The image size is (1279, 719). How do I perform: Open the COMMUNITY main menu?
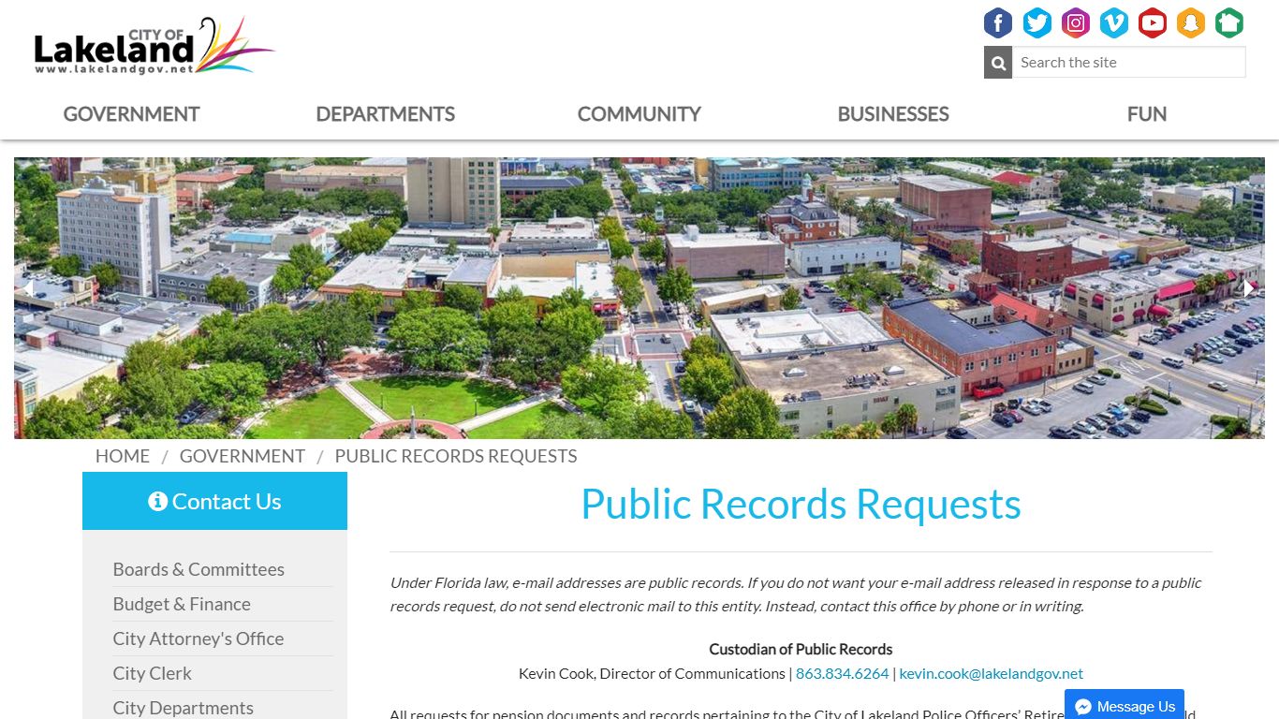pyautogui.click(x=639, y=114)
